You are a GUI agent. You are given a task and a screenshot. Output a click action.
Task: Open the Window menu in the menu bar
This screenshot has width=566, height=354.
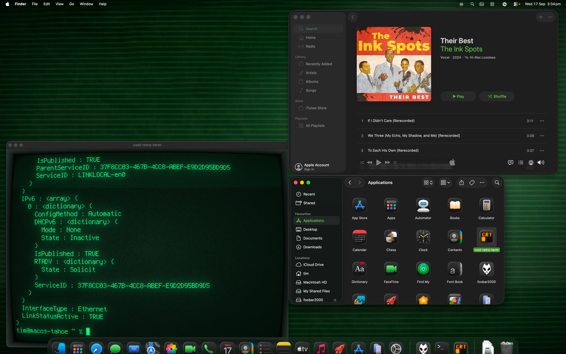(x=86, y=4)
